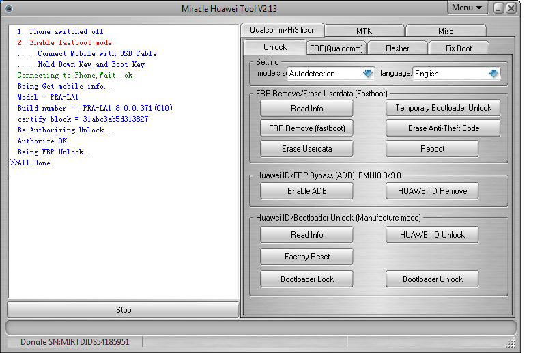Switch to the Qualcomm/HiSilicon tab

(283, 30)
